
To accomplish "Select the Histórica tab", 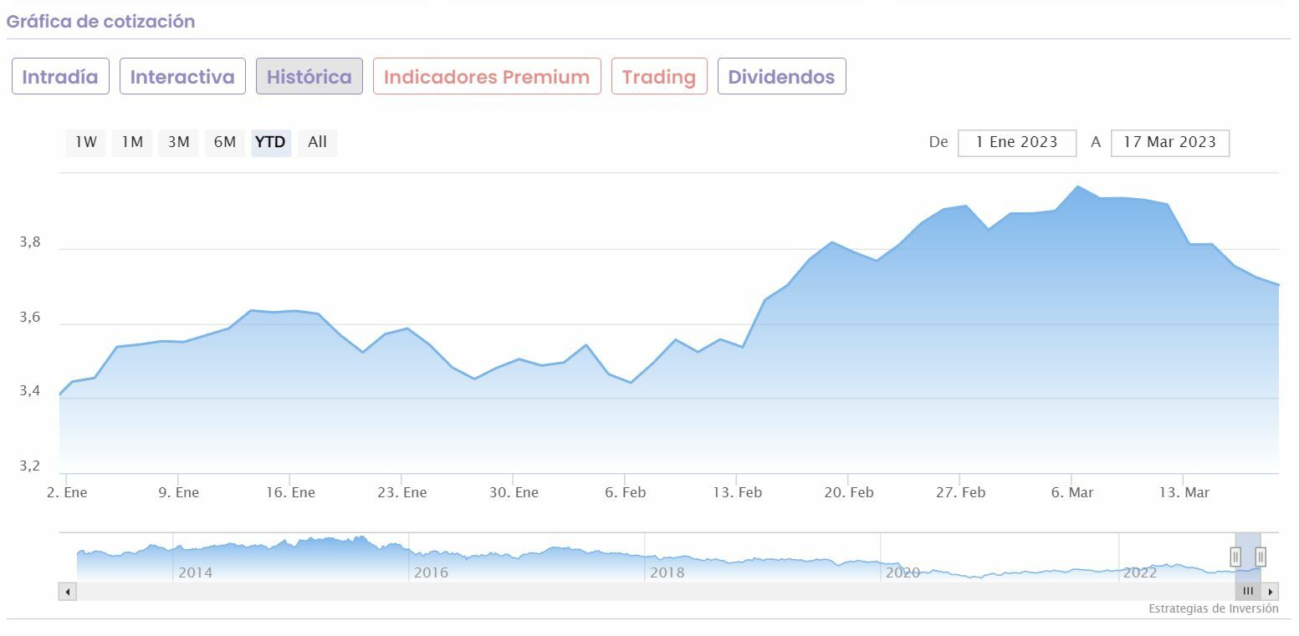I will [x=309, y=77].
